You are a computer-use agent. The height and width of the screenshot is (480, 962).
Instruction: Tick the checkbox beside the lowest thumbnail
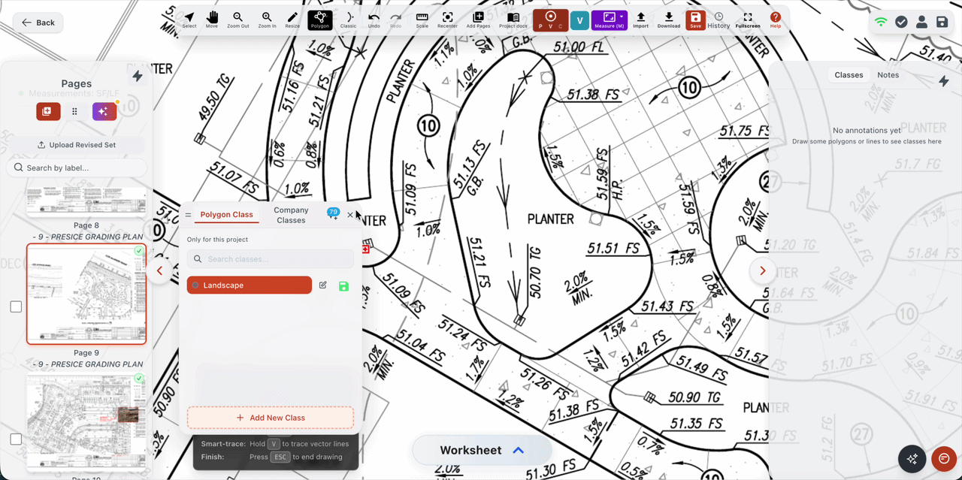(16, 439)
